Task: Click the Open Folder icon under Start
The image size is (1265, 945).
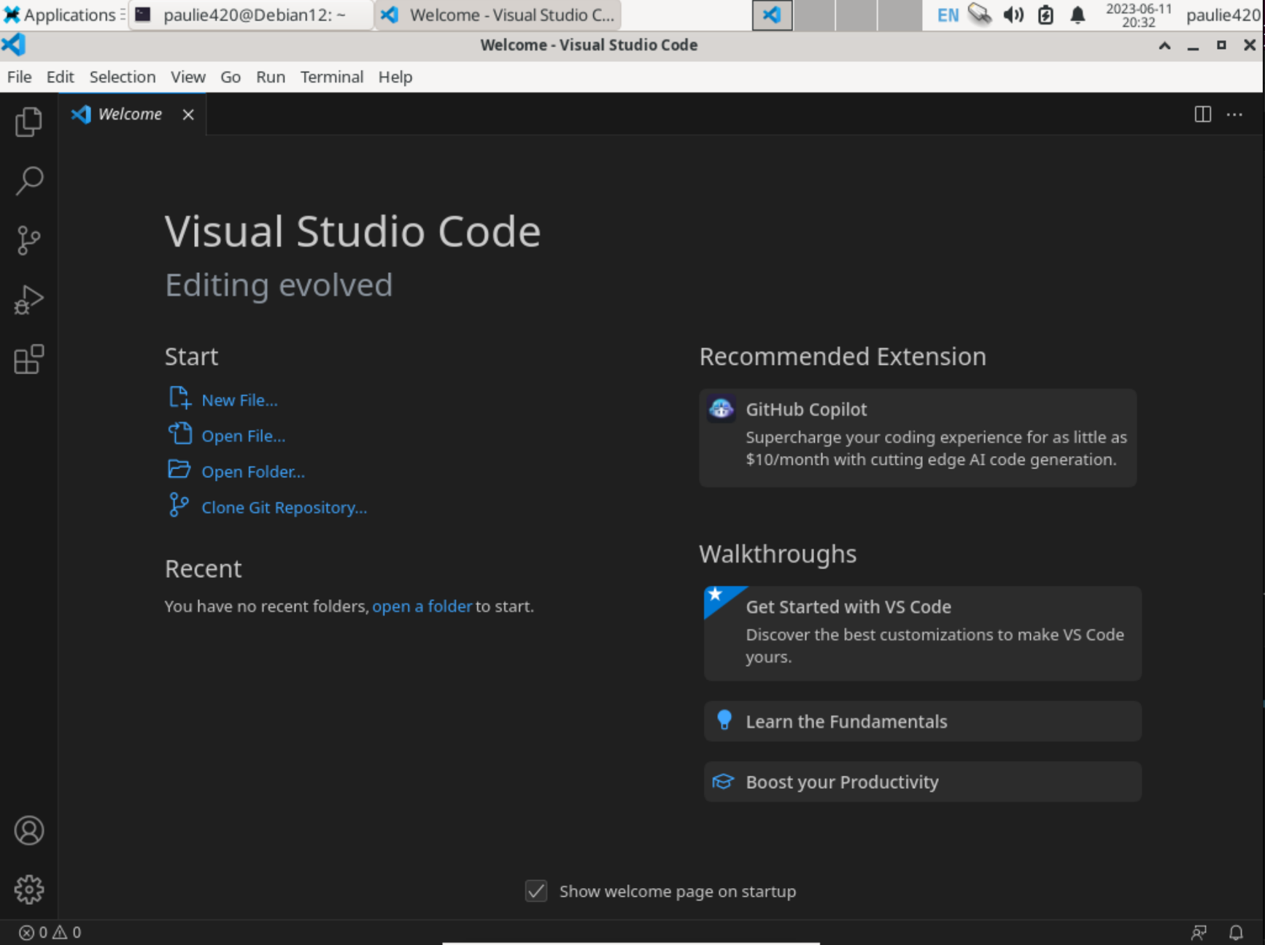Action: point(179,469)
